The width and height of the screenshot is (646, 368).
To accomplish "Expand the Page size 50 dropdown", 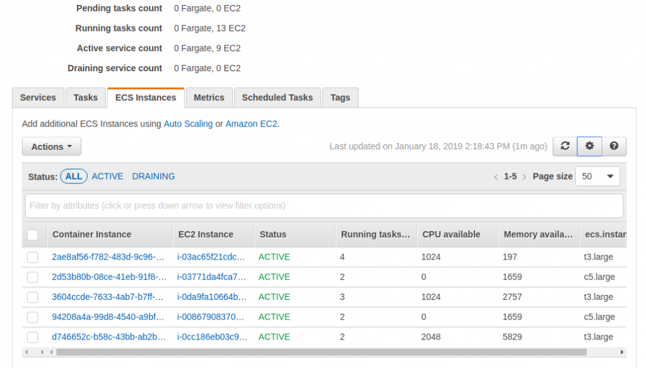I will (597, 176).
